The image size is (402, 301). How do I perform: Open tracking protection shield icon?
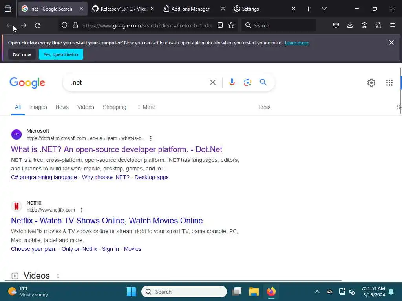64,25
